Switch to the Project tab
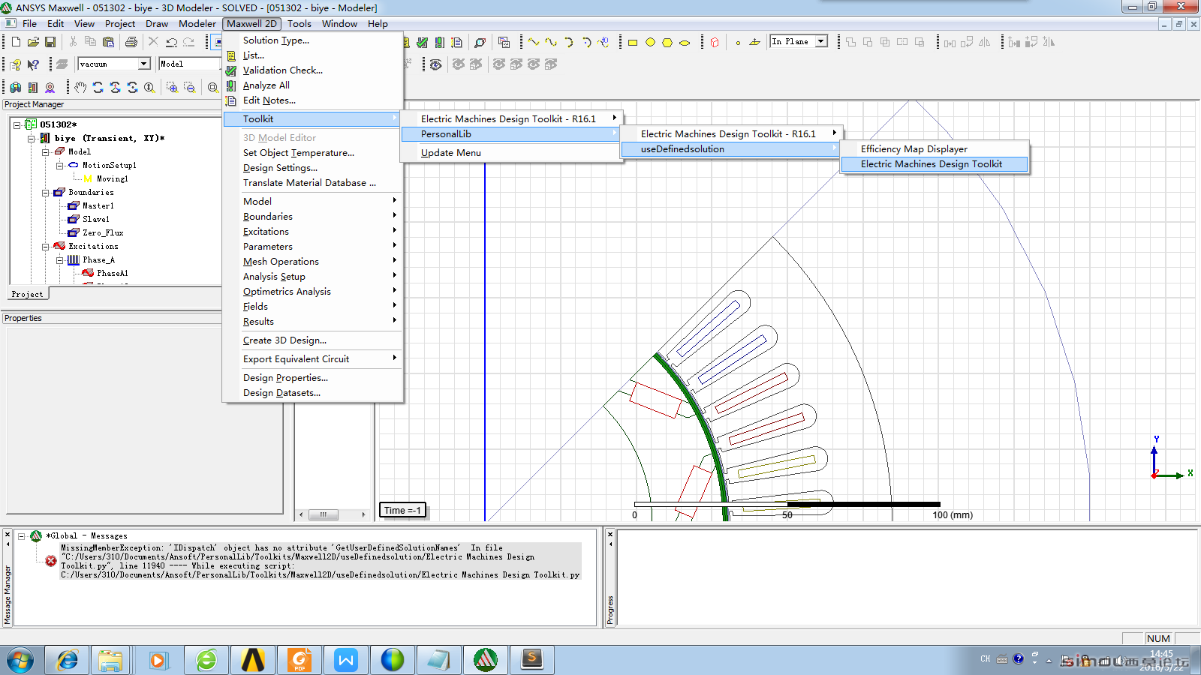Screen dimensions: 1201x675 pos(27,294)
